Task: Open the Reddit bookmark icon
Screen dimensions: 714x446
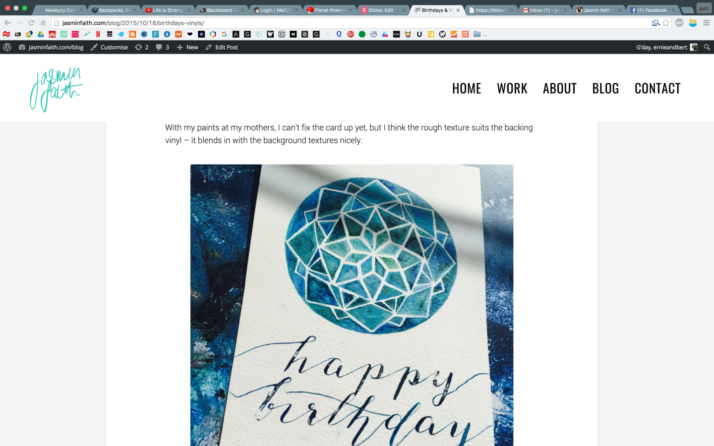Action: tap(373, 34)
